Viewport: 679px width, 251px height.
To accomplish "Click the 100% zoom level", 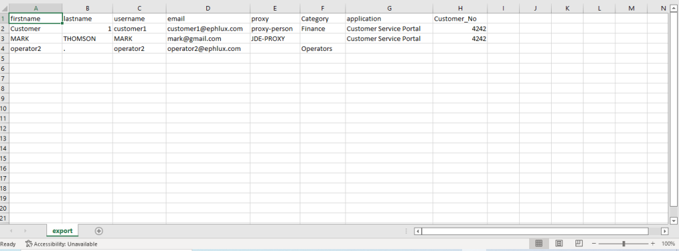I will pyautogui.click(x=668, y=244).
